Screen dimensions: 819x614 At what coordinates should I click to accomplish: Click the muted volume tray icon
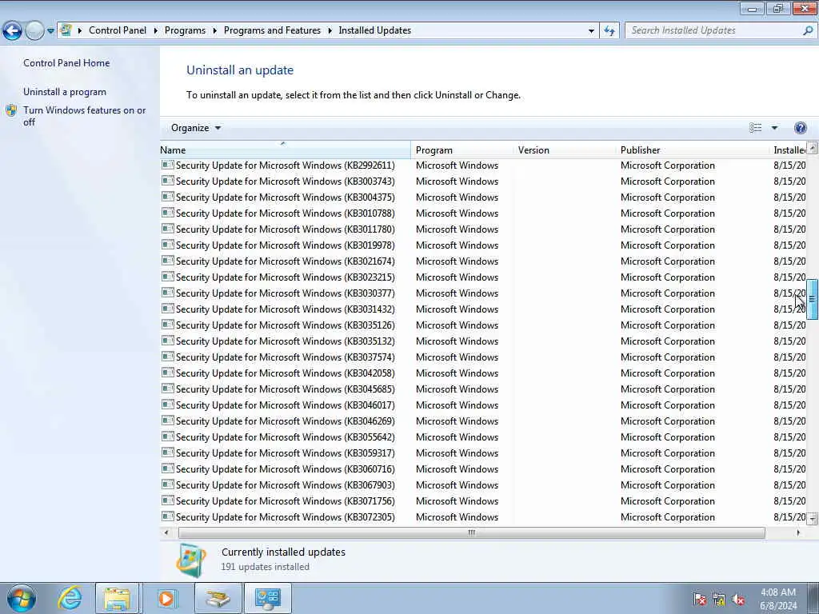click(x=738, y=600)
